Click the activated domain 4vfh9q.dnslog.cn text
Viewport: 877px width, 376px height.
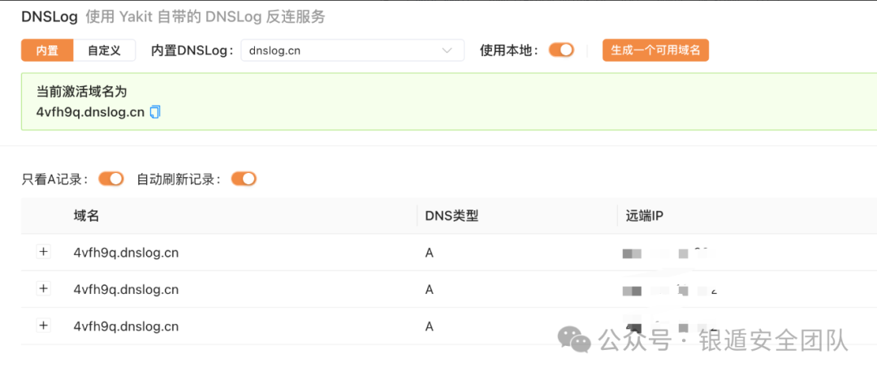pos(90,112)
